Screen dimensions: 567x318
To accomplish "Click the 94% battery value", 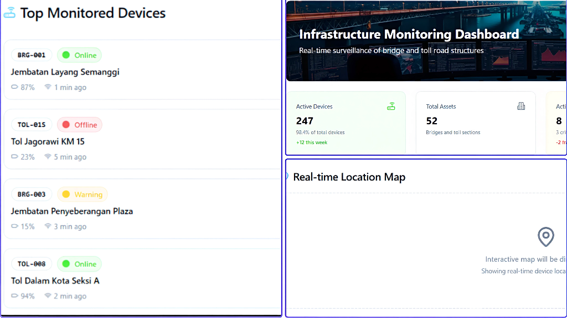I will click(28, 296).
